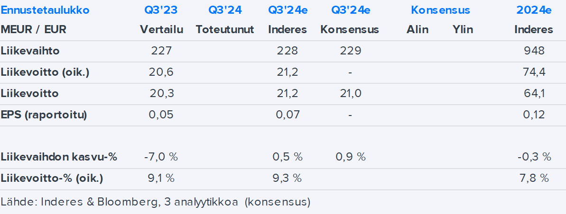Click the Q3'24 Toteutunut column header
This screenshot has width=566, height=214.
pos(225,10)
